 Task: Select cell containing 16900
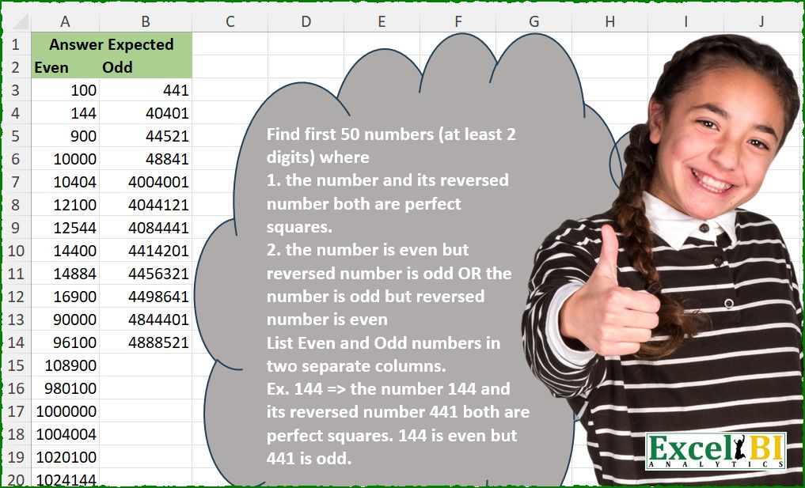(x=65, y=296)
